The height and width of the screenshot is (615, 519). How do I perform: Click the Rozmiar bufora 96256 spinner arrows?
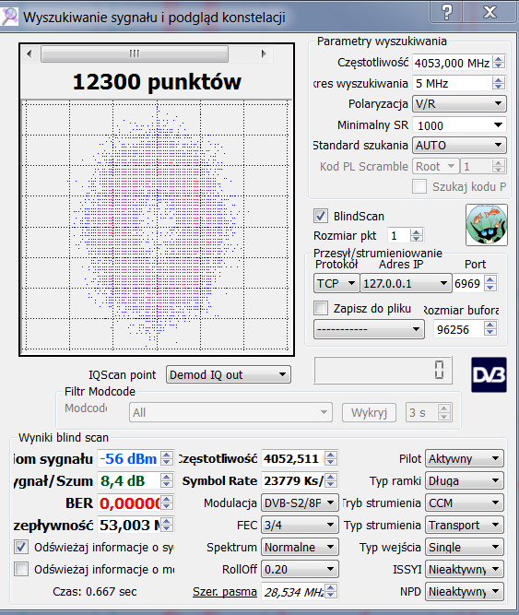[490, 328]
